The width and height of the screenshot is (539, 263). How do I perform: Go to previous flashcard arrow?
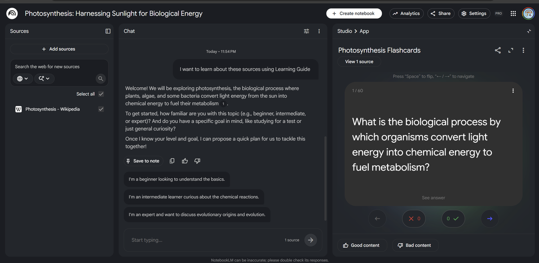tap(377, 219)
